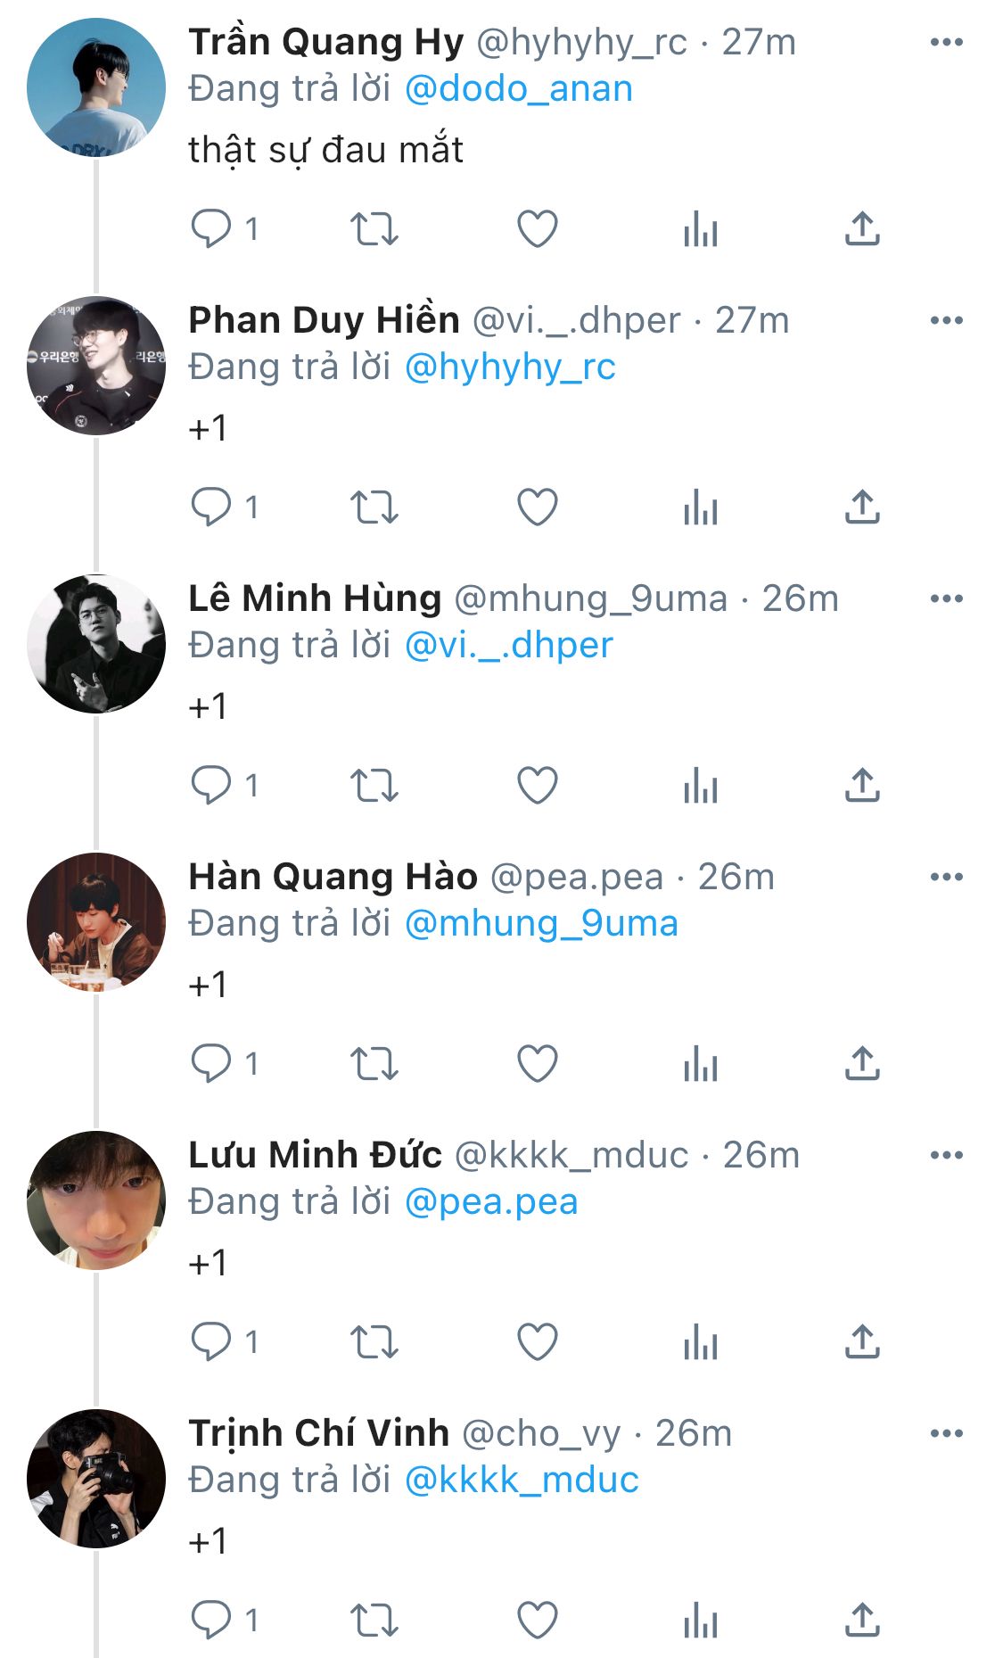Share Lê Minh Hùng's tweet
Screen dimensions: 1003x1658
(862, 786)
